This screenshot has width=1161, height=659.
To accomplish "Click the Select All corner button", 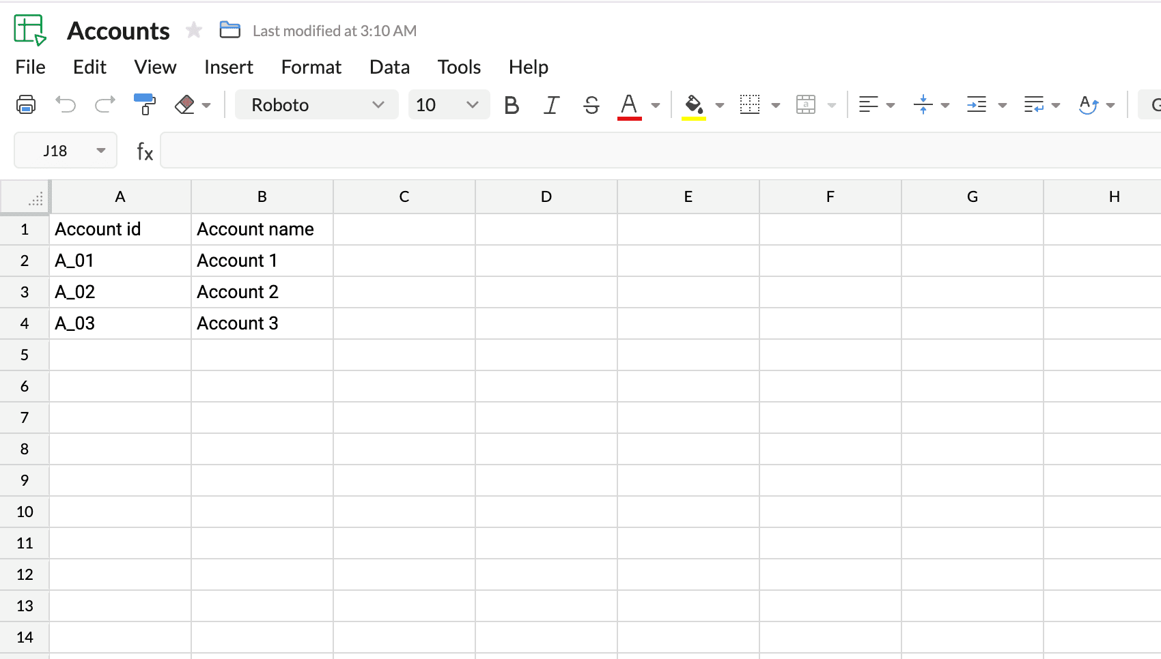I will [25, 197].
